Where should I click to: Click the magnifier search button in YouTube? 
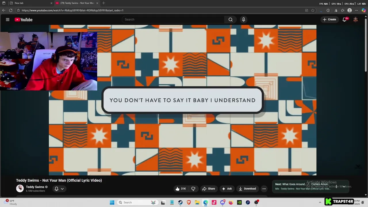[x=230, y=20]
